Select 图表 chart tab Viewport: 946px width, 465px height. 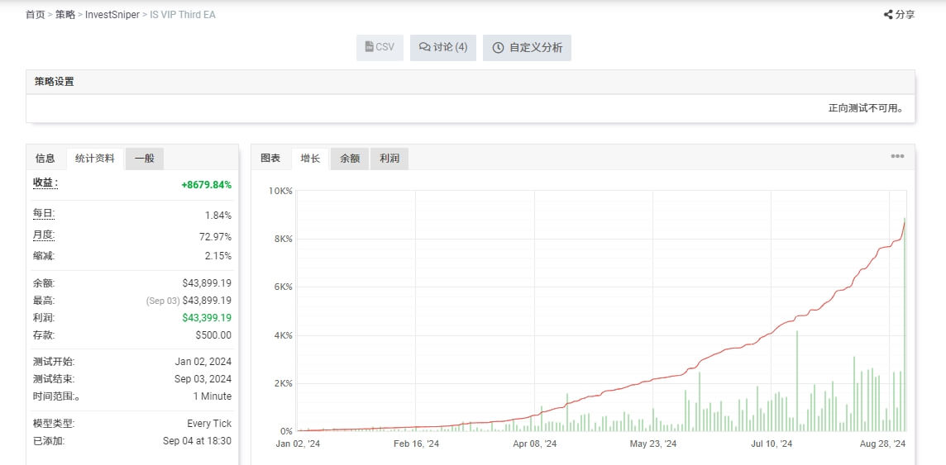tap(270, 159)
